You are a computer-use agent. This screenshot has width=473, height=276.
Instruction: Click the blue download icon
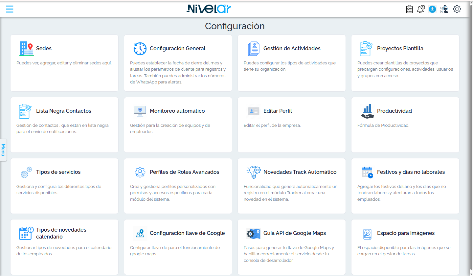click(x=432, y=9)
